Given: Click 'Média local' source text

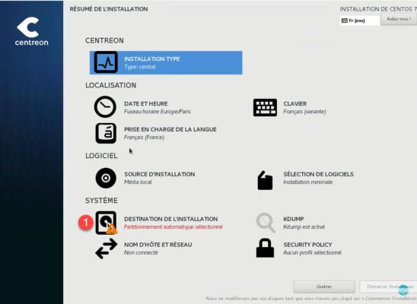Looking at the screenshot, I should click(138, 182).
